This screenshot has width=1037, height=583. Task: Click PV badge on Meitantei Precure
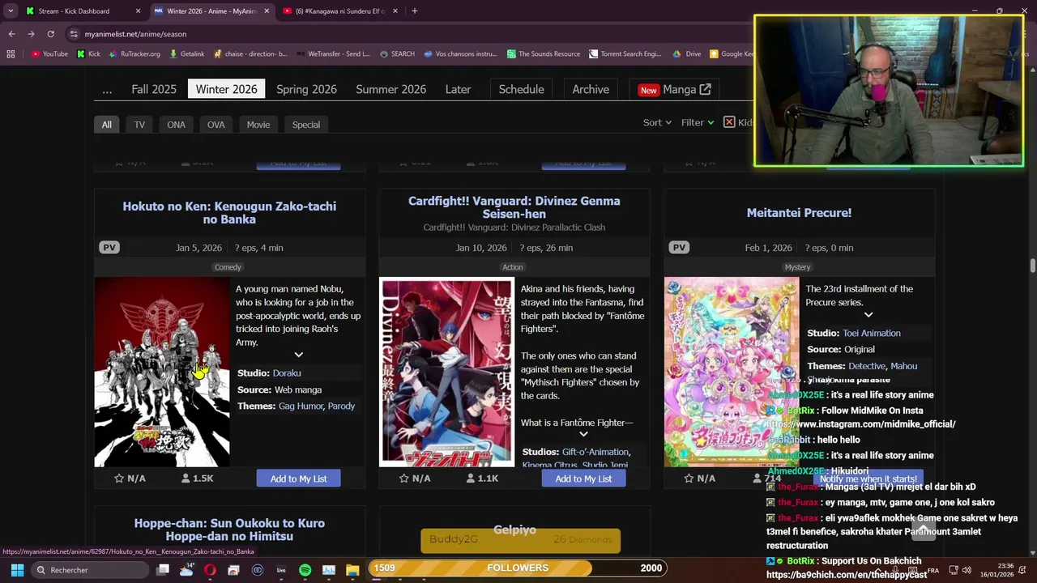[679, 248]
